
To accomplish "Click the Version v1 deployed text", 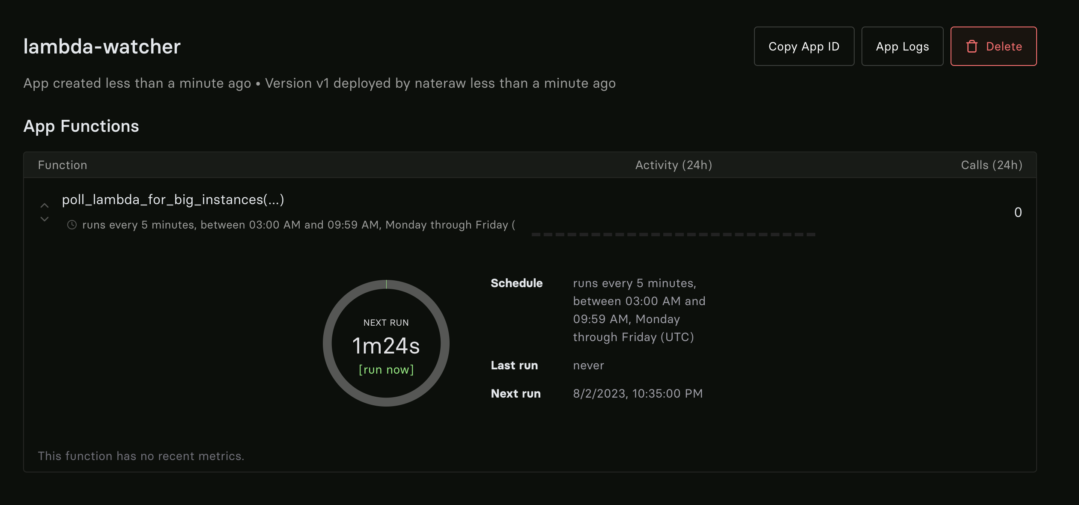I will (x=440, y=83).
